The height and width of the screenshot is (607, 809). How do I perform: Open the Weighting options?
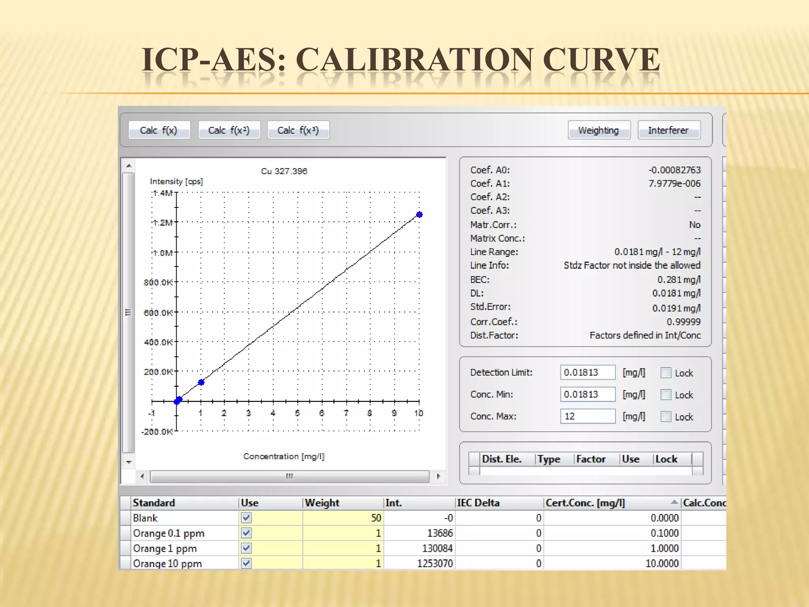pyautogui.click(x=598, y=130)
